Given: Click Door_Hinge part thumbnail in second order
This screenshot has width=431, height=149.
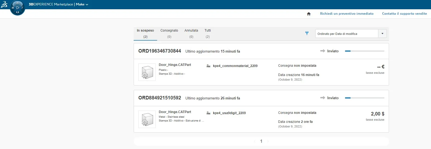Looking at the screenshot, I should pyautogui.click(x=147, y=119).
